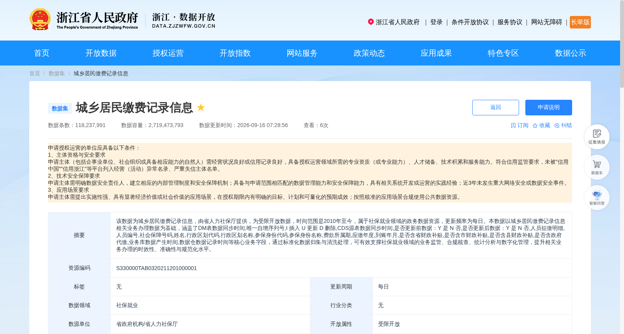Open 开放指数 menu item
Viewport: 624px width, 334px height.
click(235, 53)
